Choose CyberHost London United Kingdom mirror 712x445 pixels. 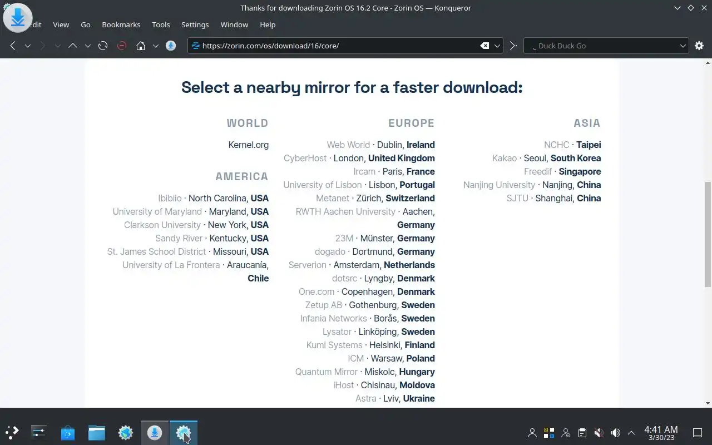359,158
